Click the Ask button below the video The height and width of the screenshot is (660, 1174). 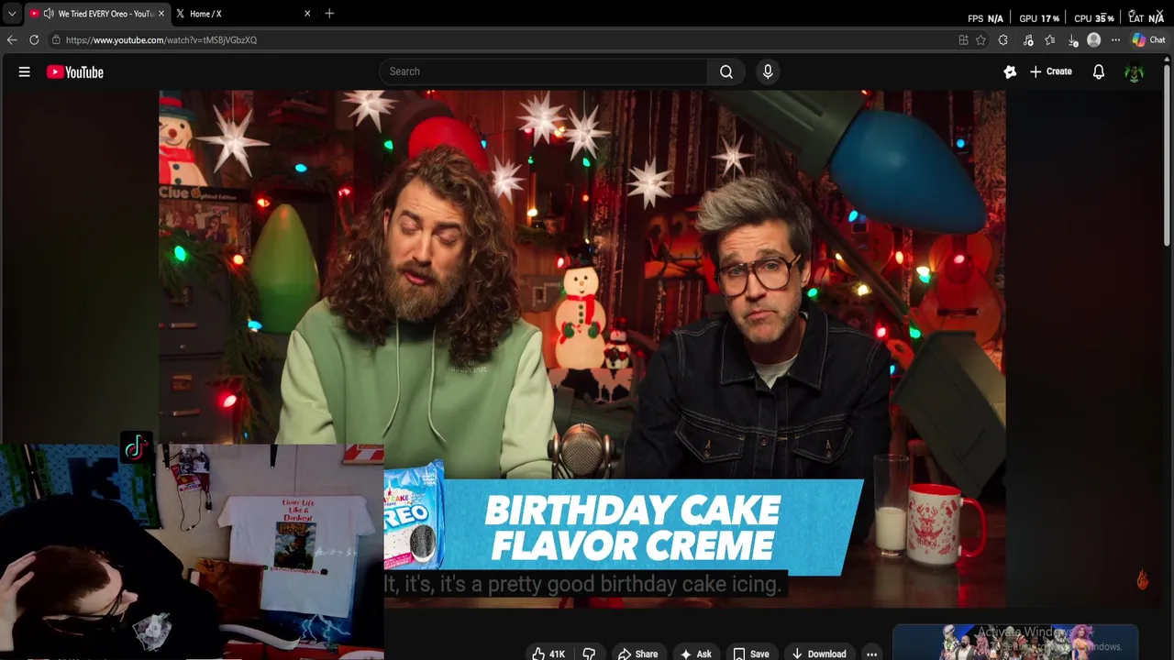[695, 654]
